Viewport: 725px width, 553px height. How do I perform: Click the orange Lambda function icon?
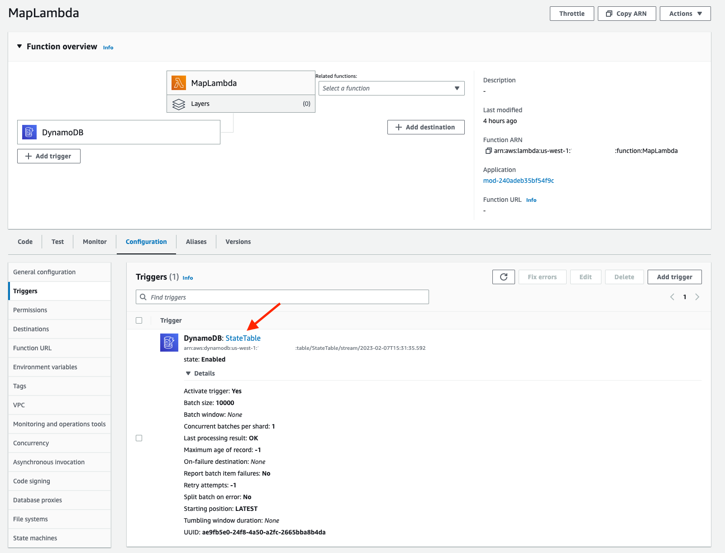[179, 83]
